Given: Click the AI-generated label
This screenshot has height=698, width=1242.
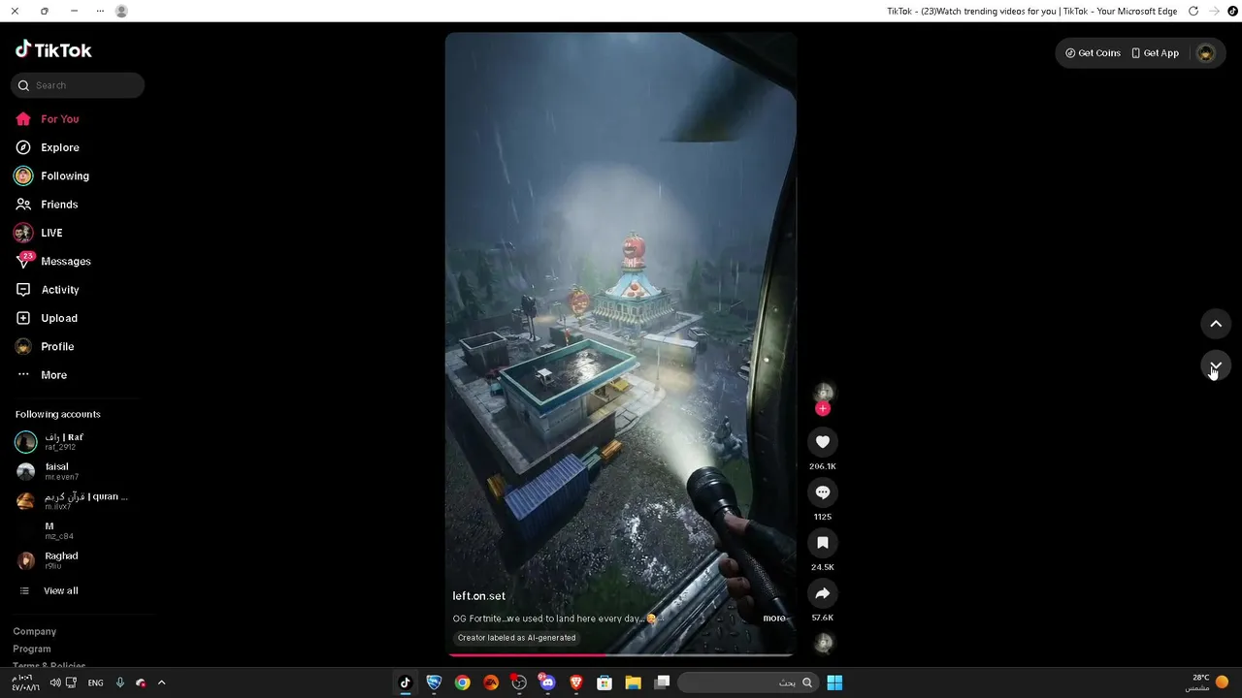Looking at the screenshot, I should 517,638.
